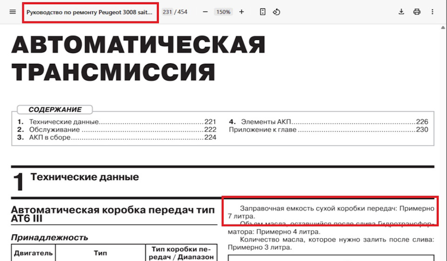Select the page number field 231
The width and height of the screenshot is (447, 261).
167,12
